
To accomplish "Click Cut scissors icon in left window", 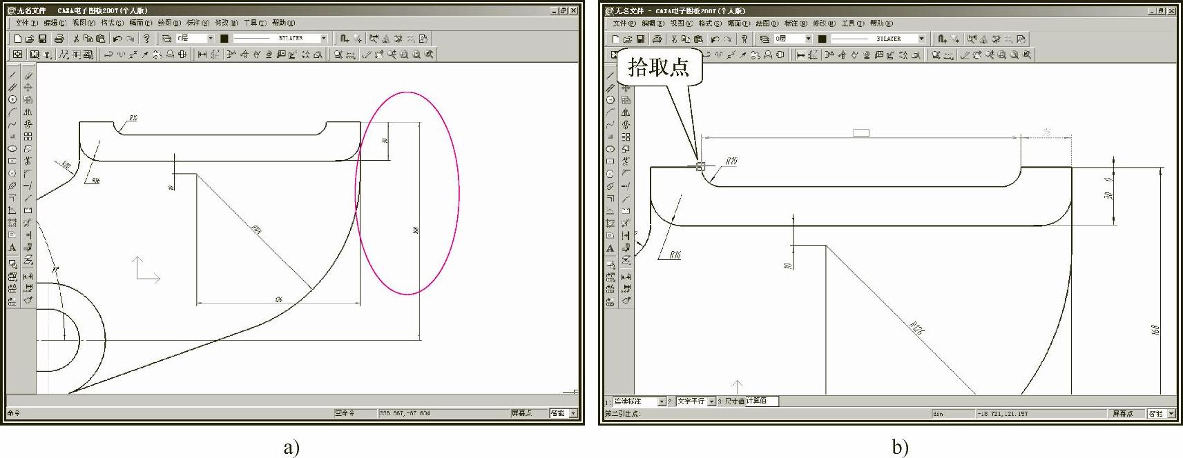I will (x=76, y=39).
